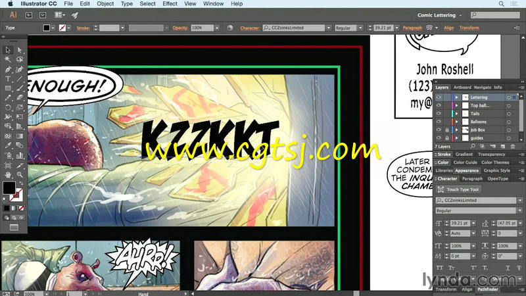The width and height of the screenshot is (526, 296).
Task: Open the Window menu
Action: tap(213, 4)
